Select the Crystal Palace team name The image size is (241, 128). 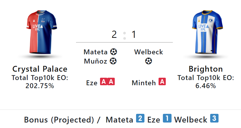pos(40,69)
